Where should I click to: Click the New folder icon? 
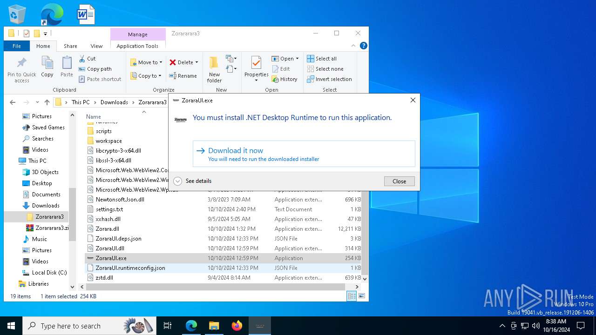214,63
